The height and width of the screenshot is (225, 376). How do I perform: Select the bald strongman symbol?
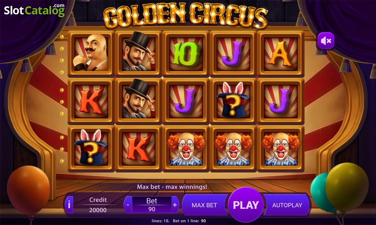click(91, 54)
